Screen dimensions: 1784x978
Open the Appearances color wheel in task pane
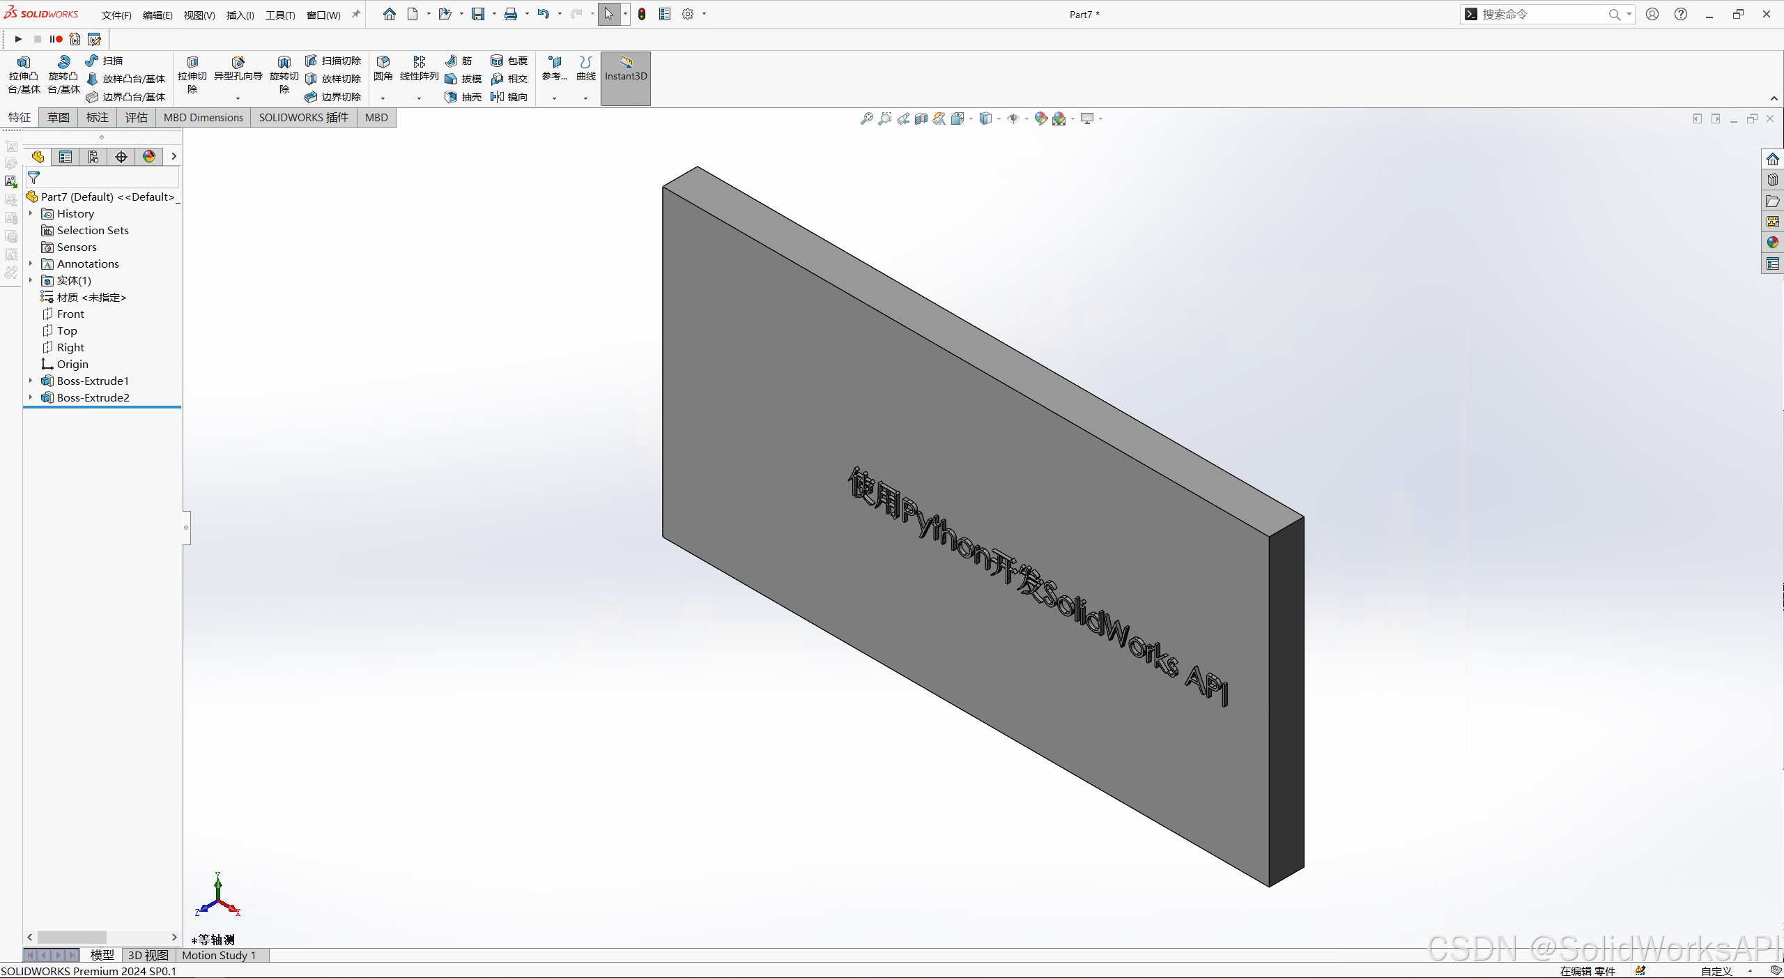pos(1772,243)
